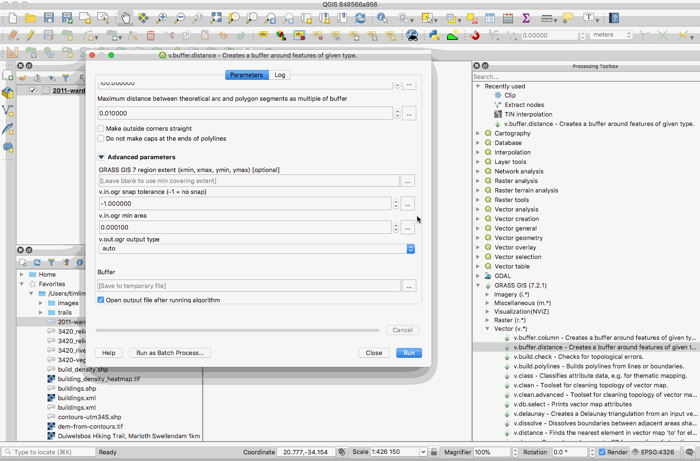This screenshot has width=700, height=461.
Task: Open the Field Calculator abacus icon
Action: [x=508, y=18]
